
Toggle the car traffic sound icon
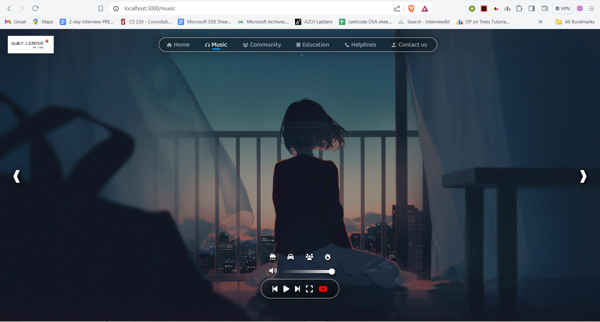pyautogui.click(x=291, y=257)
